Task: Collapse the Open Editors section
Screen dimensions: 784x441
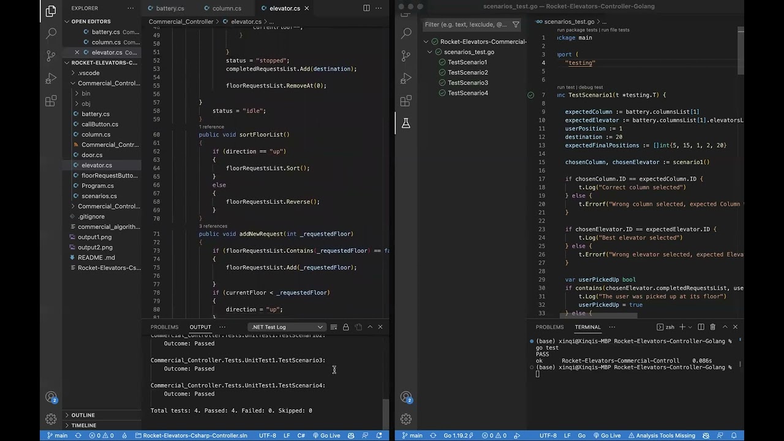Action: [67, 21]
